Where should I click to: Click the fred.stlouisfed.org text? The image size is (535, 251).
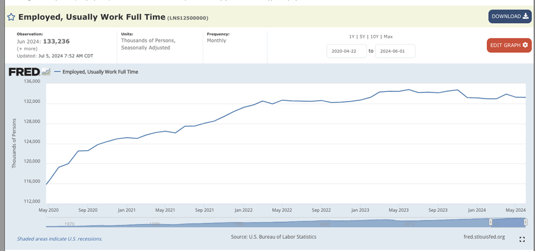[x=483, y=237]
